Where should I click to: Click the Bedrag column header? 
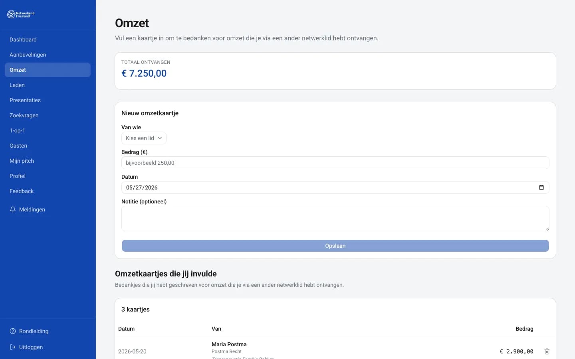pyautogui.click(x=524, y=329)
